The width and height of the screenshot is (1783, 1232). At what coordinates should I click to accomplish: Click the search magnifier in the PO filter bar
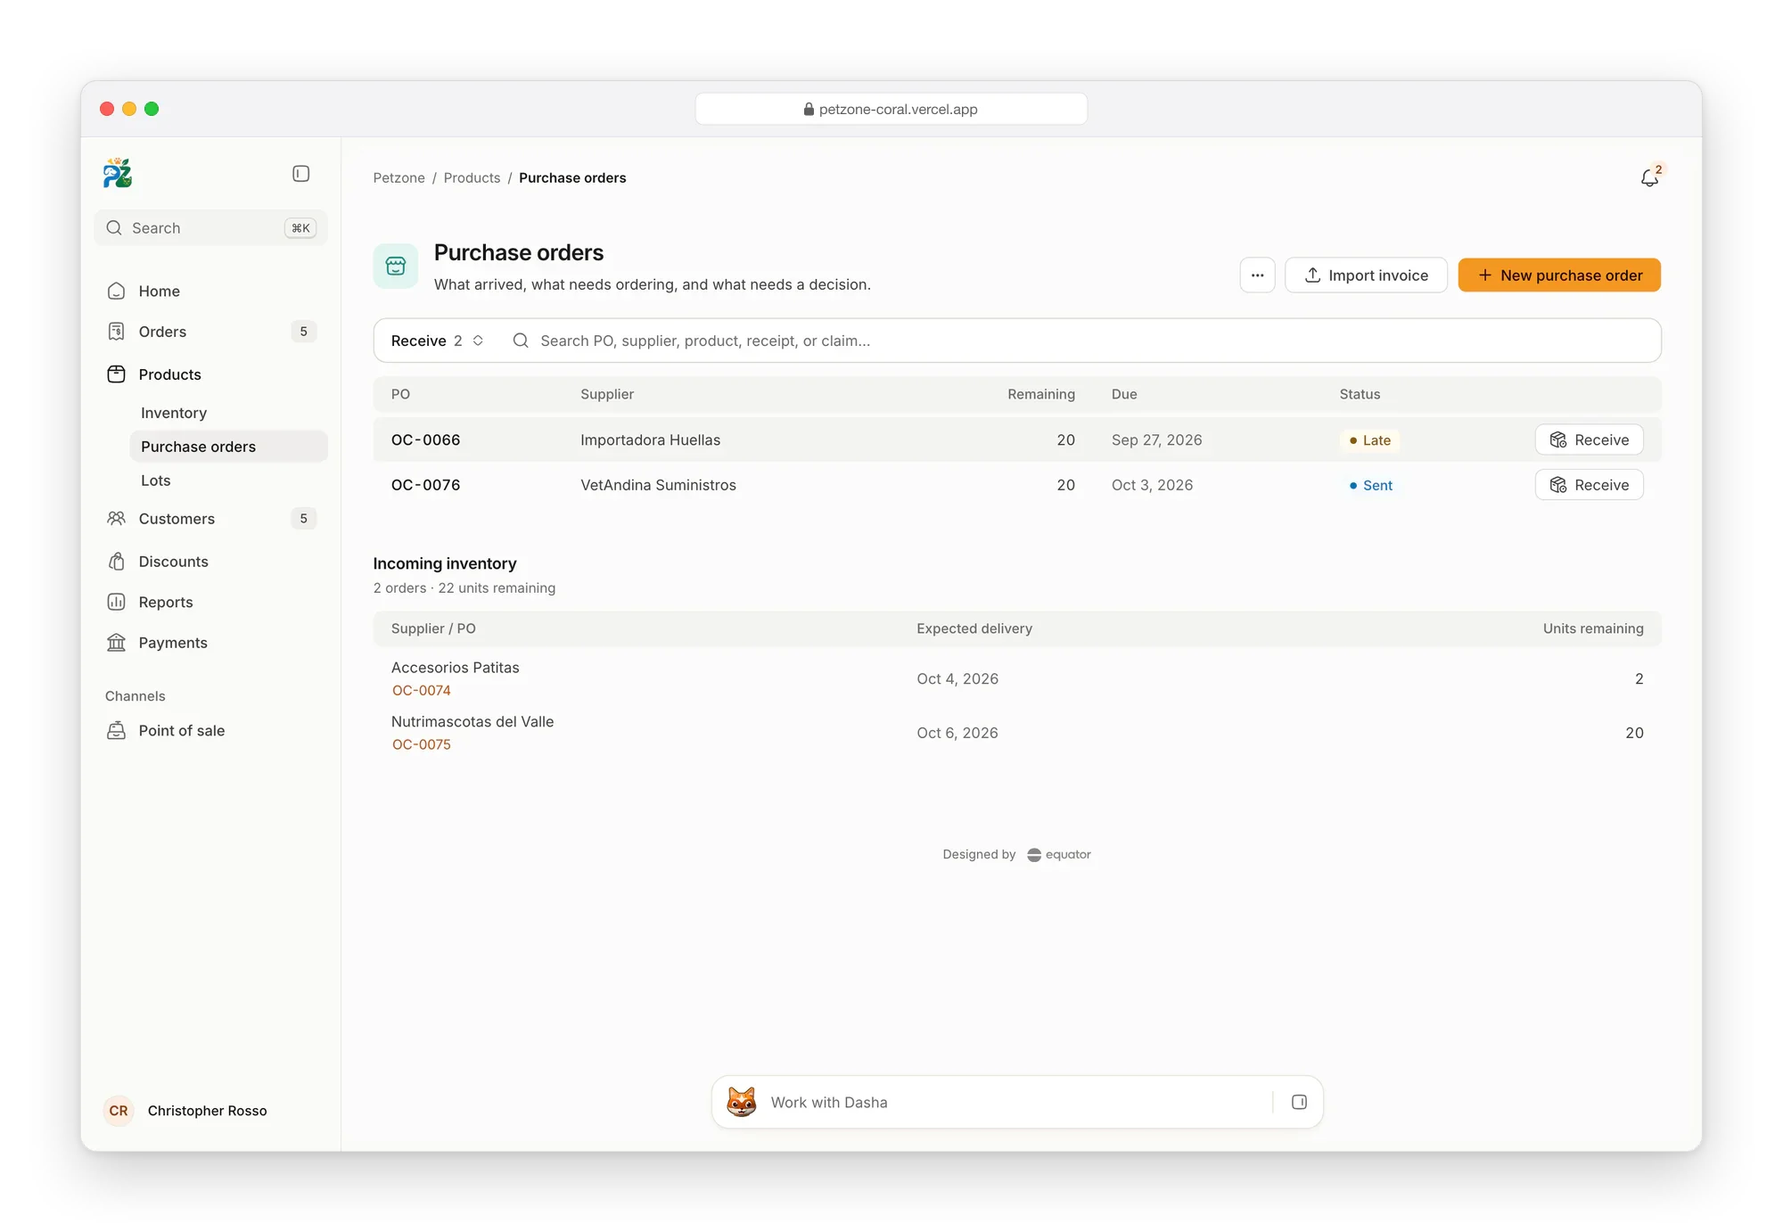point(521,341)
